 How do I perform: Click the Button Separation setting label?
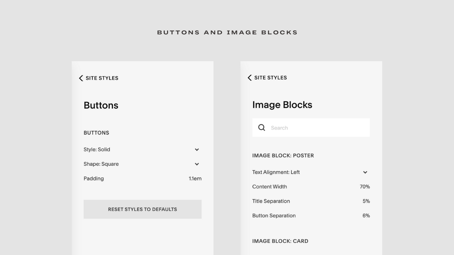274,216
